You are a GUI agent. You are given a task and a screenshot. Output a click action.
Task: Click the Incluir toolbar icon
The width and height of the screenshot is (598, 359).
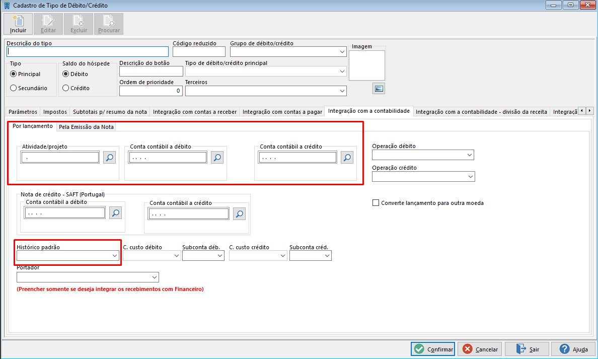(18, 24)
